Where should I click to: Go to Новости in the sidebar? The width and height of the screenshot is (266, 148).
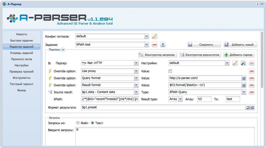point(22,34)
